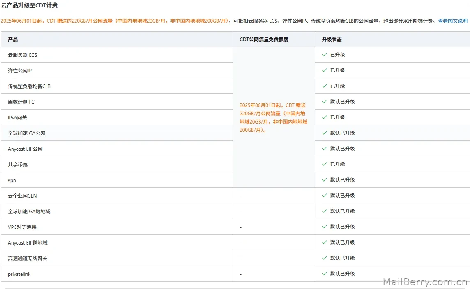Click 已升级 status in 弹性公网IP row
Image resolution: width=470 pixels, height=289 pixels.
(x=338, y=70)
